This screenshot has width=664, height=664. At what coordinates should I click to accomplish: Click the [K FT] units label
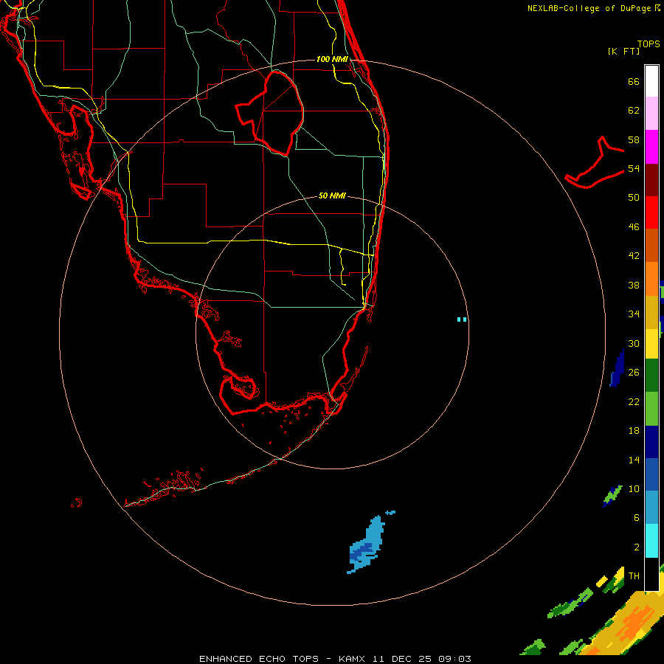623,51
